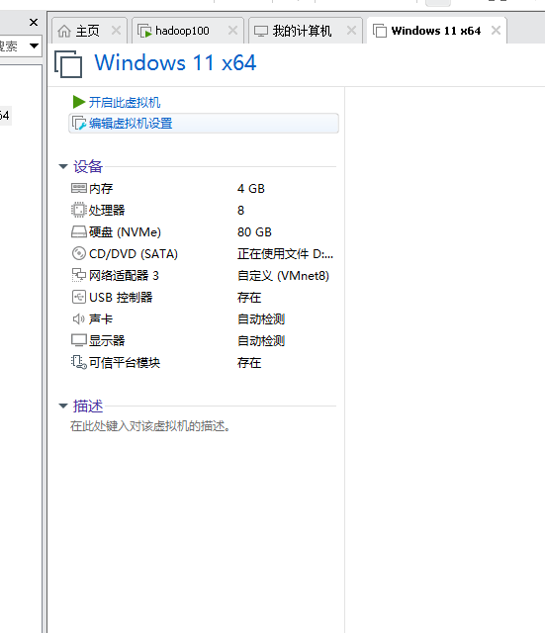The image size is (545, 633).
Task: Close the 主页 tab
Action: coord(116,31)
